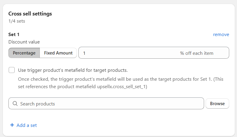Click the '% off each item' suffix

point(197,53)
